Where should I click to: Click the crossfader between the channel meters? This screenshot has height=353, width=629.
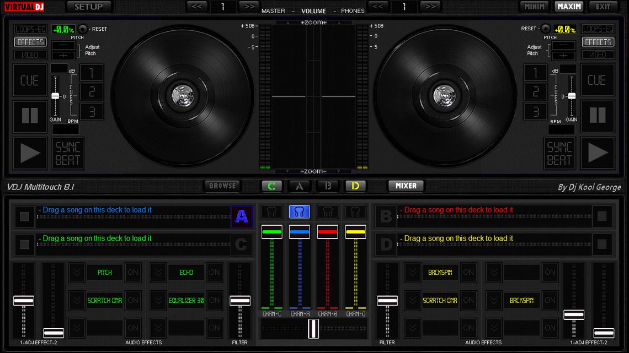point(312,329)
